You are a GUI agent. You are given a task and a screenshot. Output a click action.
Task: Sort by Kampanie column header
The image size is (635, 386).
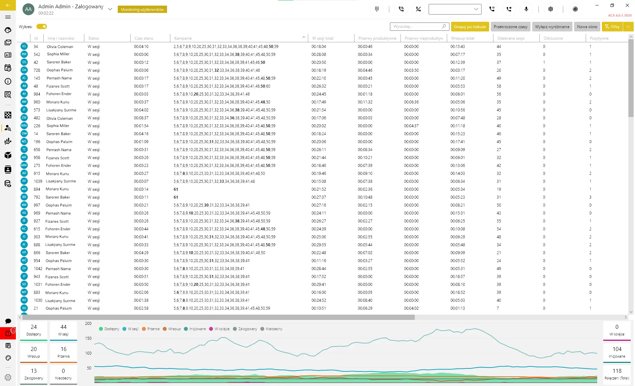(x=183, y=38)
